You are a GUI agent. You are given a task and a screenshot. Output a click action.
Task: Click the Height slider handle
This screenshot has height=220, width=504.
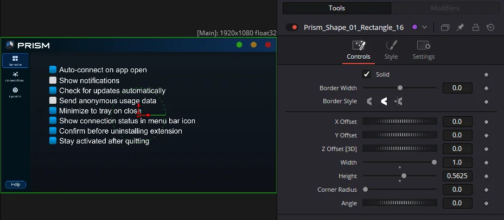(404, 175)
